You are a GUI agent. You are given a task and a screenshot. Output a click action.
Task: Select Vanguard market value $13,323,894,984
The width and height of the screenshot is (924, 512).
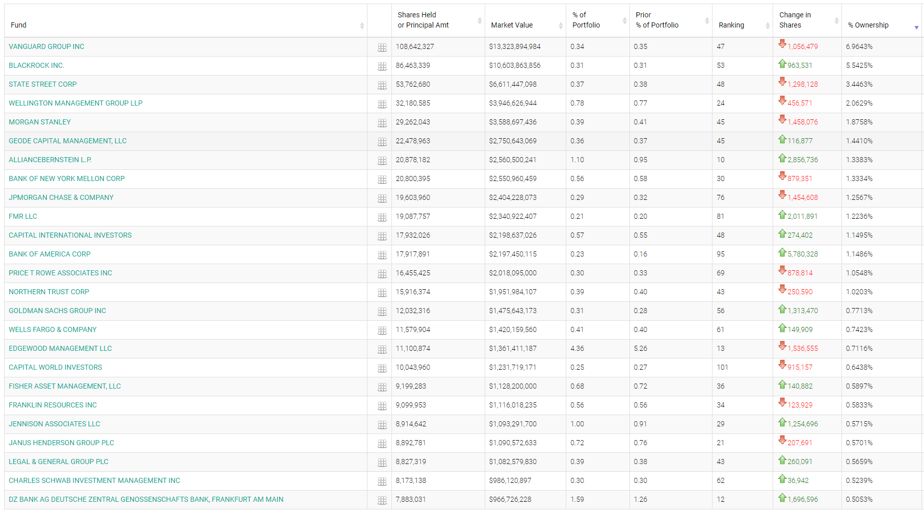pos(515,46)
